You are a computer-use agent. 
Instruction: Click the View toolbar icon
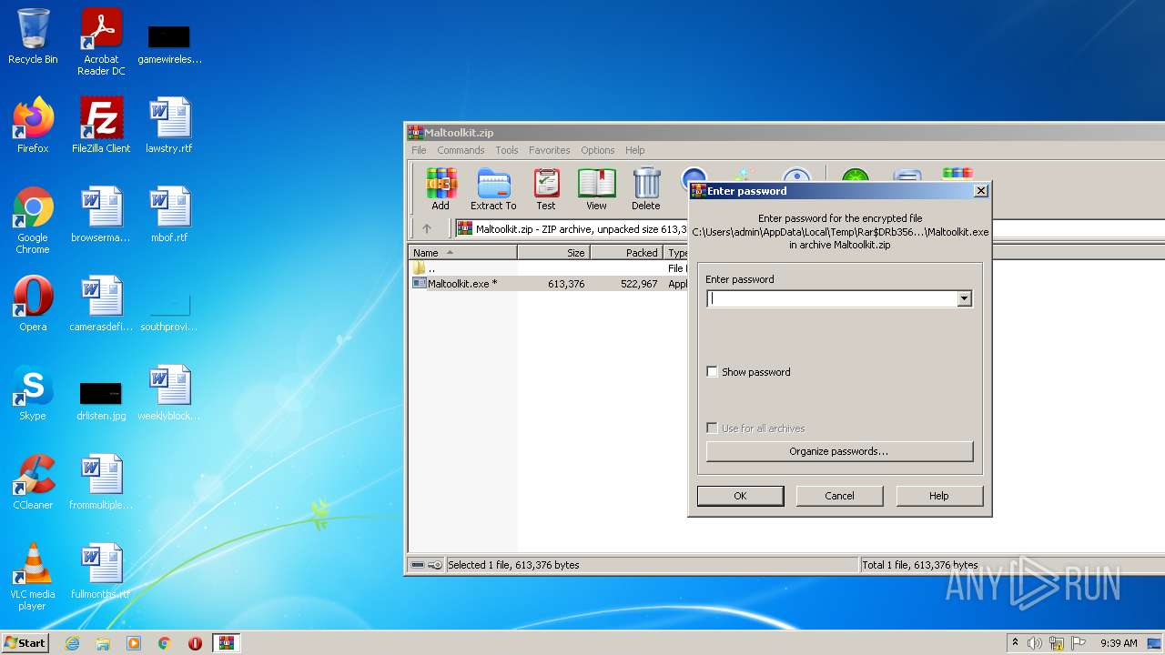click(x=596, y=189)
